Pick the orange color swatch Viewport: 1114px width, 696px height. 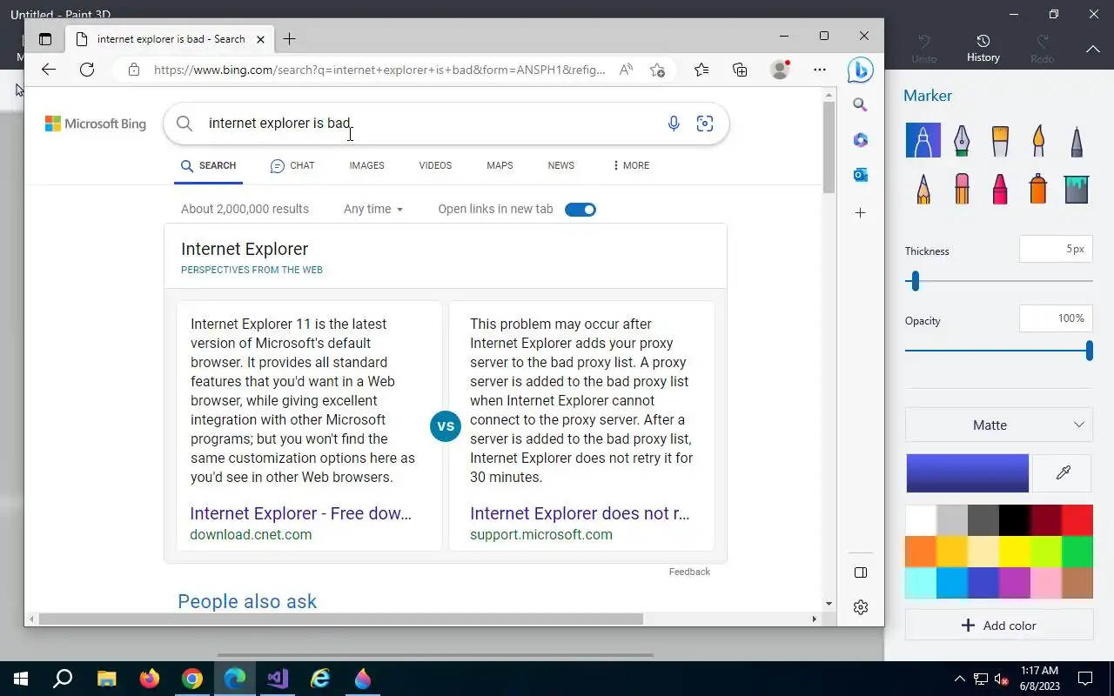point(921,552)
